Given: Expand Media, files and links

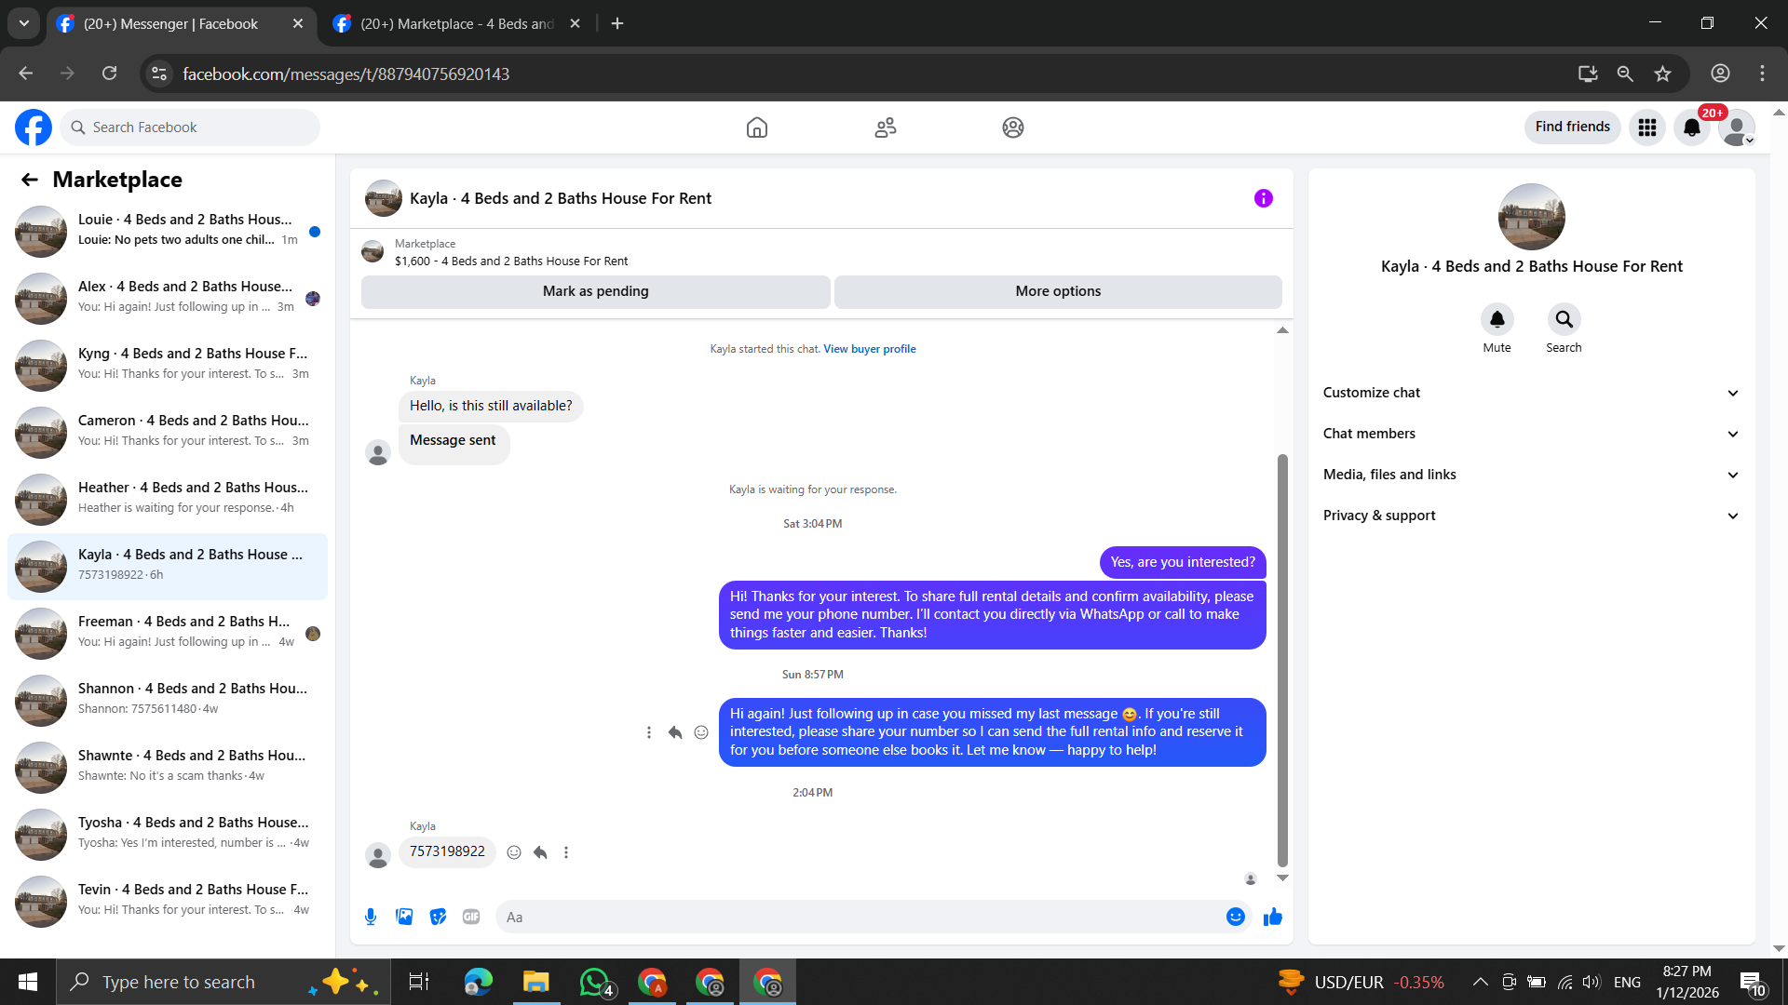Looking at the screenshot, I should [1531, 475].
